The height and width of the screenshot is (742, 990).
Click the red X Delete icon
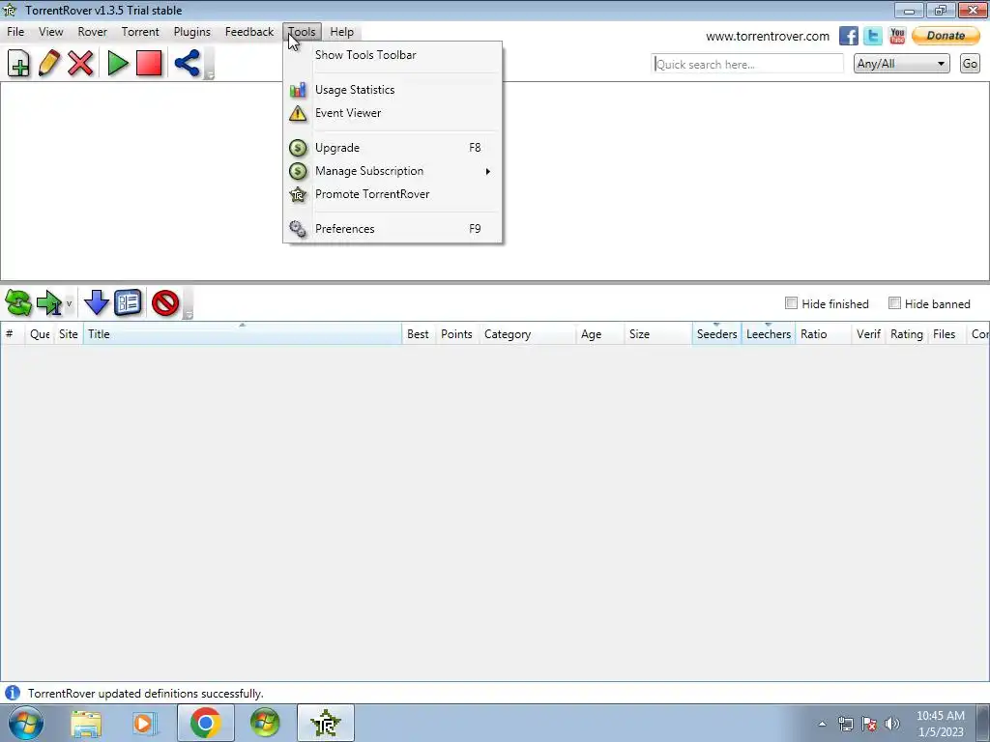coord(80,63)
